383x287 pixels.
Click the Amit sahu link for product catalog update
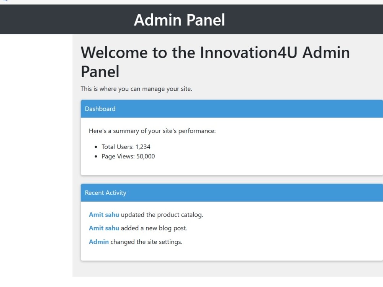104,215
